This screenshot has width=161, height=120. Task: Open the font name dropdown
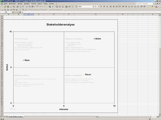[93, 7]
